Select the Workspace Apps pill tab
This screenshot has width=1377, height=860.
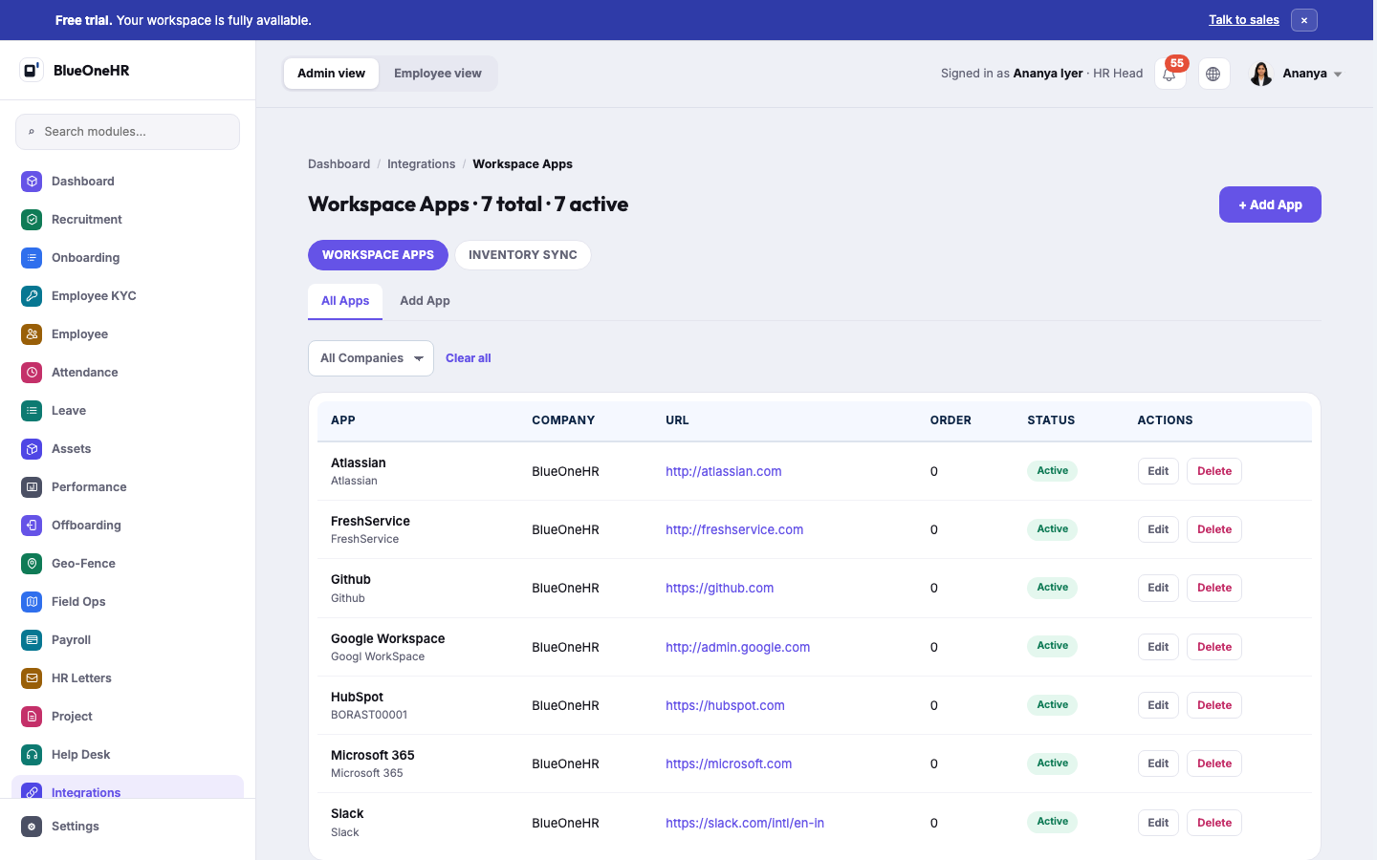click(378, 255)
